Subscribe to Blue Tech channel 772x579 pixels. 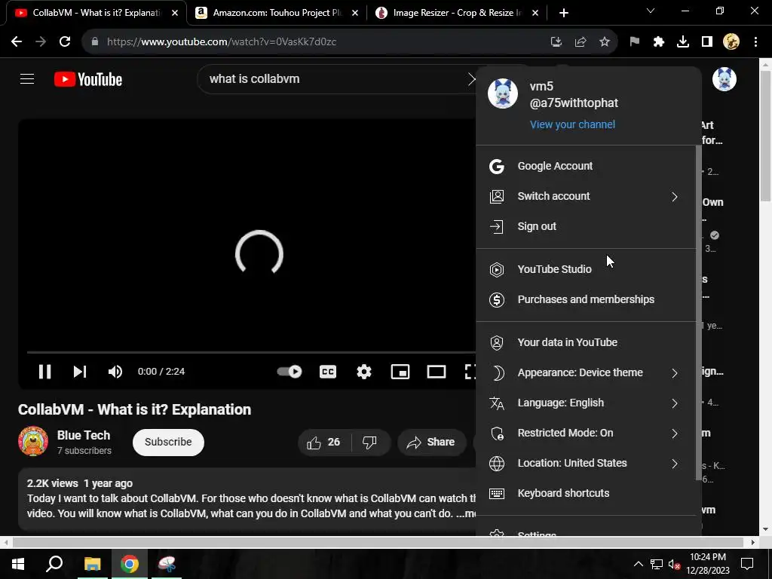tap(168, 442)
